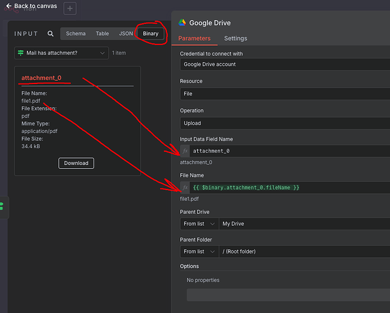390x313 pixels.
Task: Switch to Table view
Action: pyautogui.click(x=102, y=33)
